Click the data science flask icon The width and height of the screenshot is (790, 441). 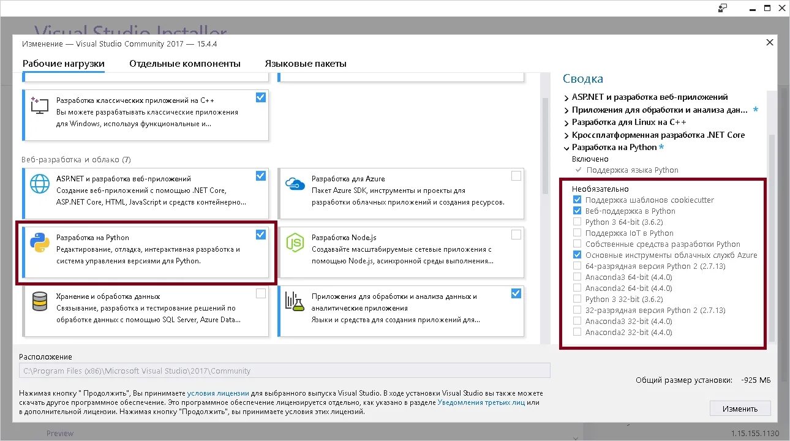[x=295, y=301]
